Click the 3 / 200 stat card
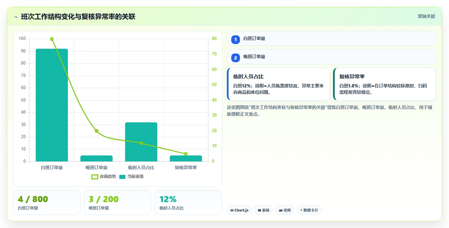 [x=118, y=202]
